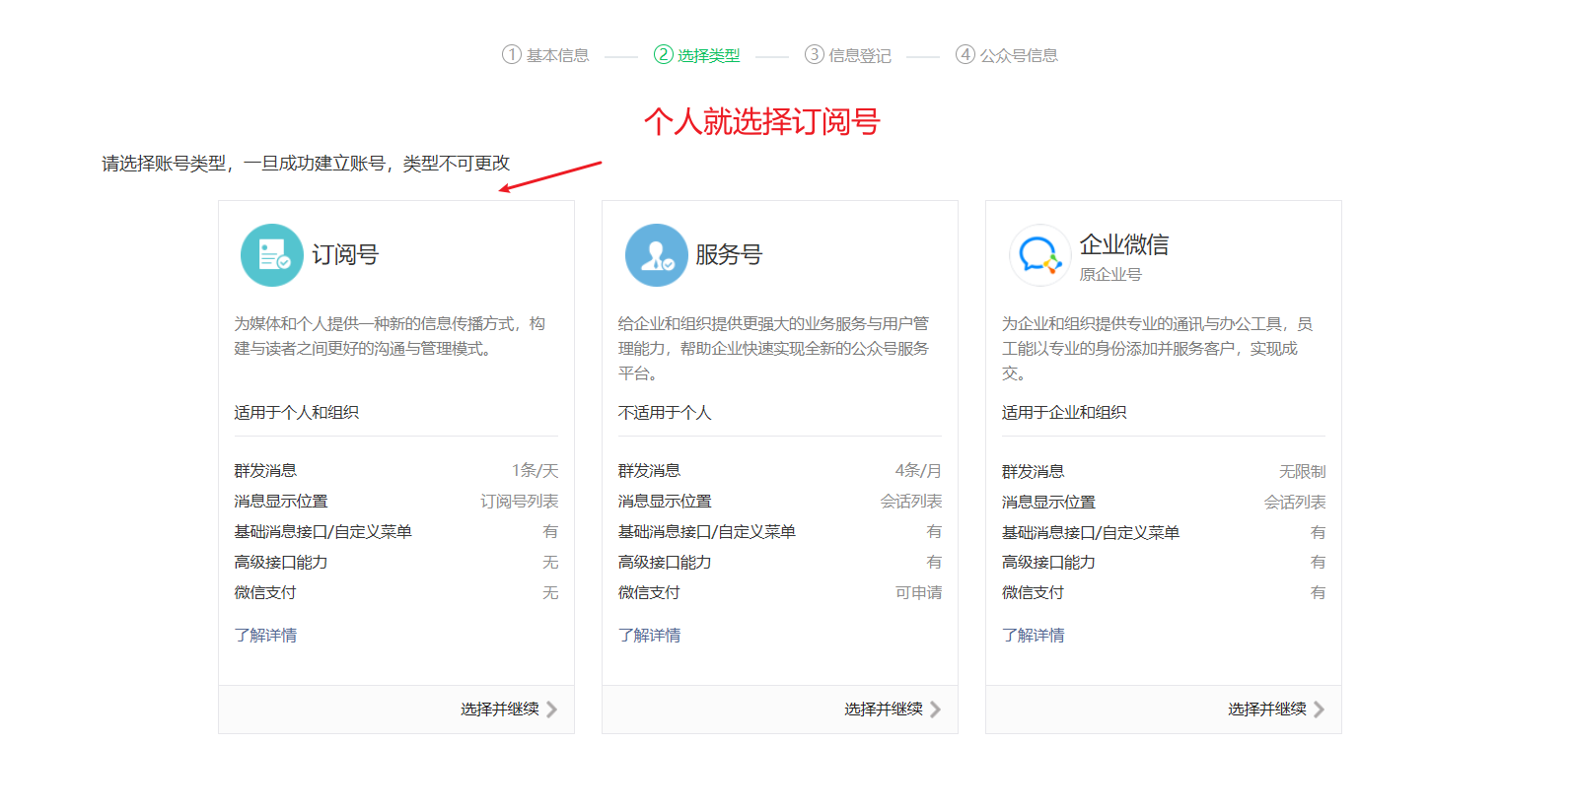This screenshot has width=1573, height=811.
Task: Click 会话列表 value in 服务号 card
Action: click(x=911, y=502)
